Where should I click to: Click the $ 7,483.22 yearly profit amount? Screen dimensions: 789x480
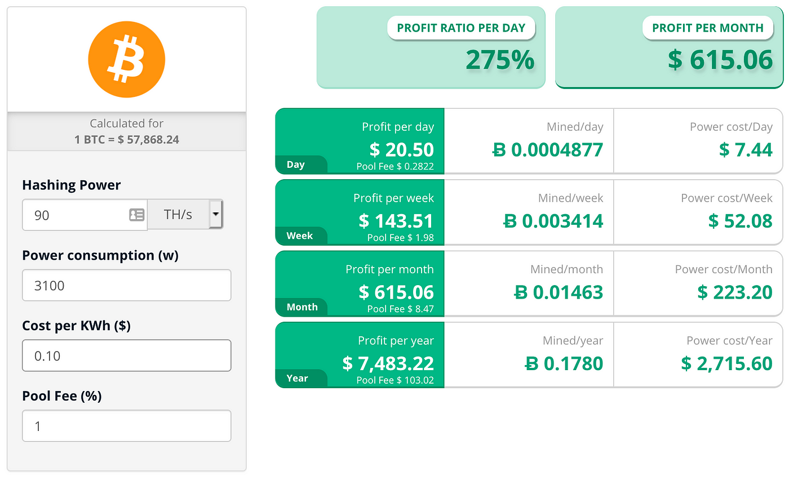point(388,363)
